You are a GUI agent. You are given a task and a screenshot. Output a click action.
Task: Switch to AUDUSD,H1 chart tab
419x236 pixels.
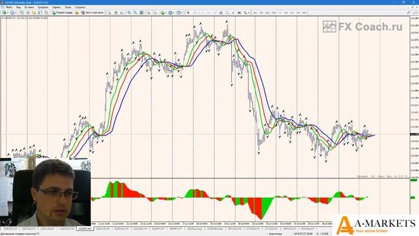coord(67,229)
